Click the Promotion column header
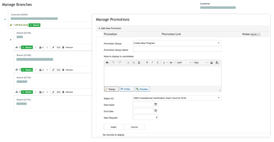 click(x=110, y=34)
